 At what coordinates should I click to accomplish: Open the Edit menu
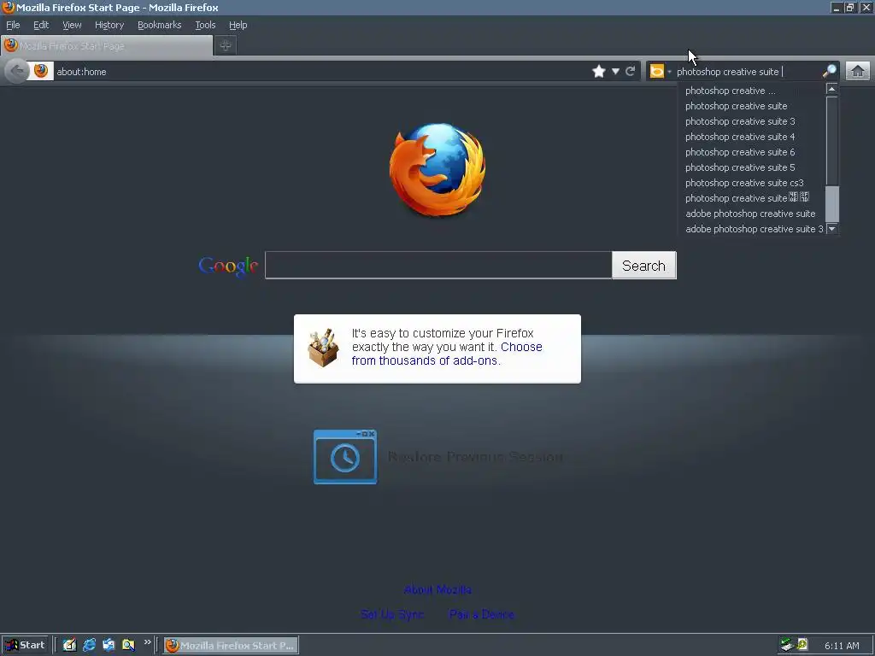pos(41,25)
